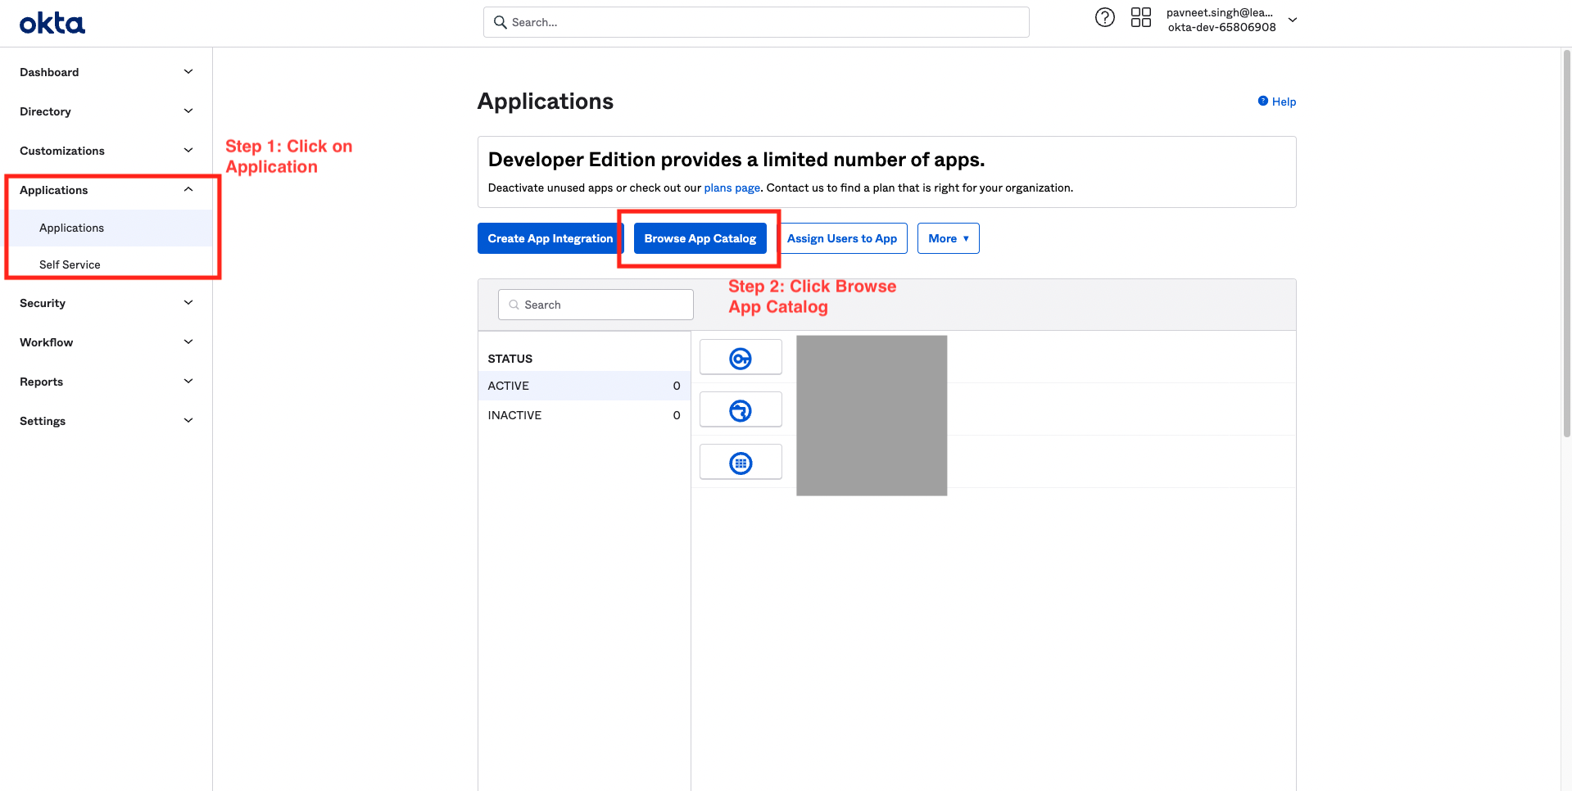Open the apps grid icon
Viewport: 1572px width, 791px height.
1141,17
